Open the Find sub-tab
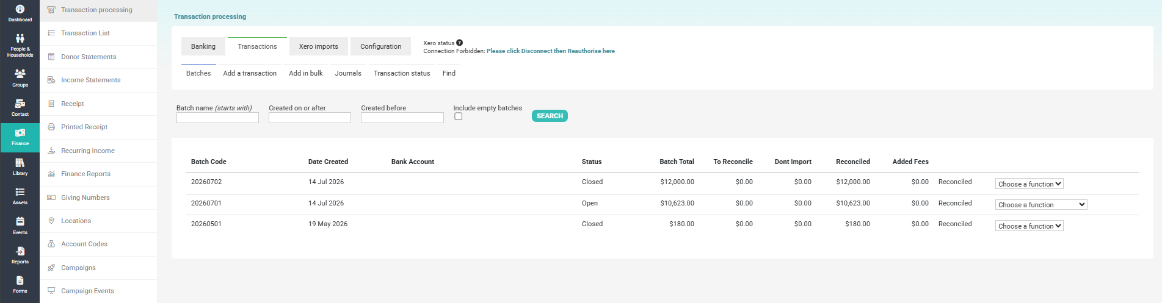Image resolution: width=1162 pixels, height=303 pixels. [449, 73]
